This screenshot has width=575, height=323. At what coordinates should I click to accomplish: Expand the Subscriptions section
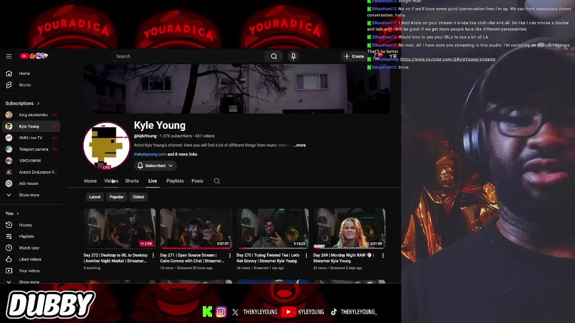click(22, 103)
